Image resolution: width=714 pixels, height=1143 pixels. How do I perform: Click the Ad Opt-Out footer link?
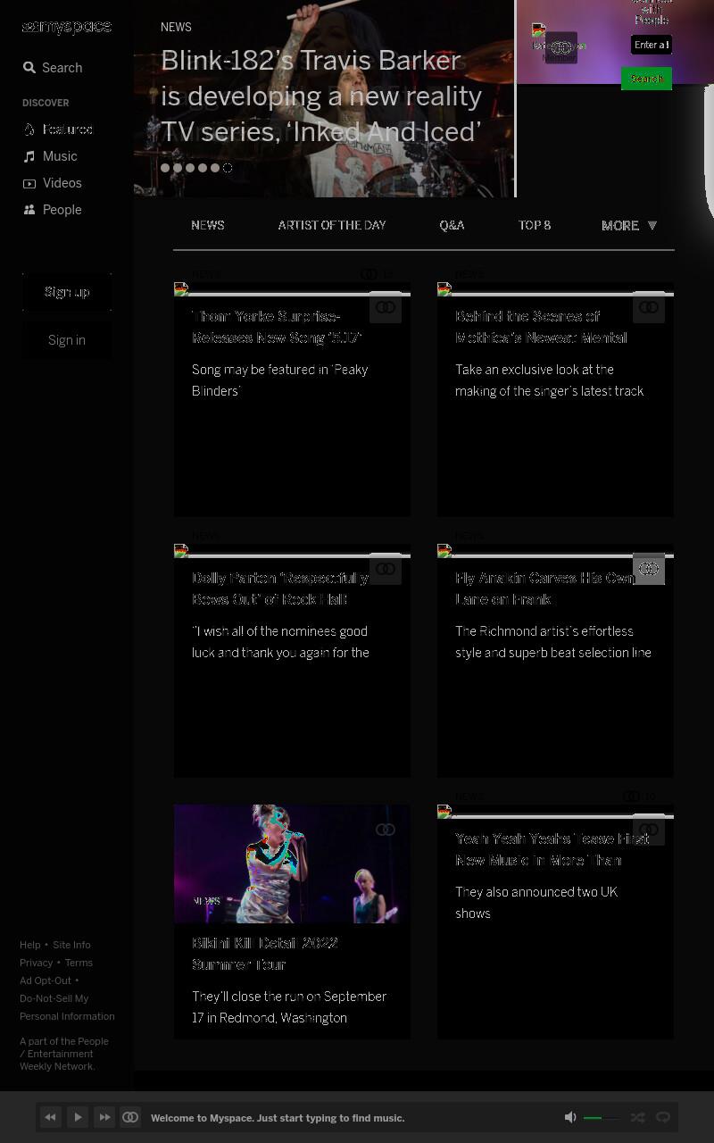pyautogui.click(x=46, y=980)
